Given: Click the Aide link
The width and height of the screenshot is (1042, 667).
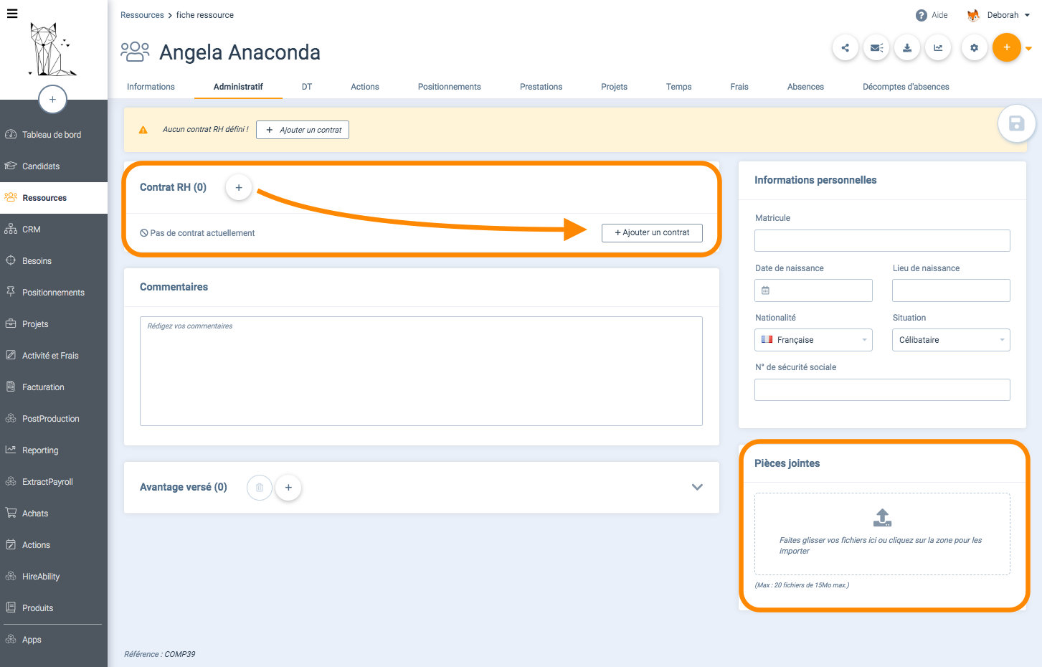Looking at the screenshot, I should tap(939, 15).
